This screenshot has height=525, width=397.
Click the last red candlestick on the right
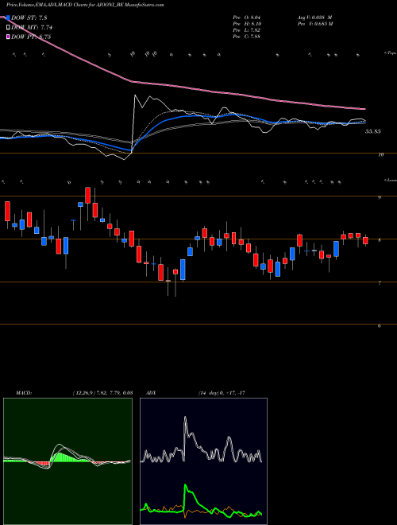pos(365,240)
